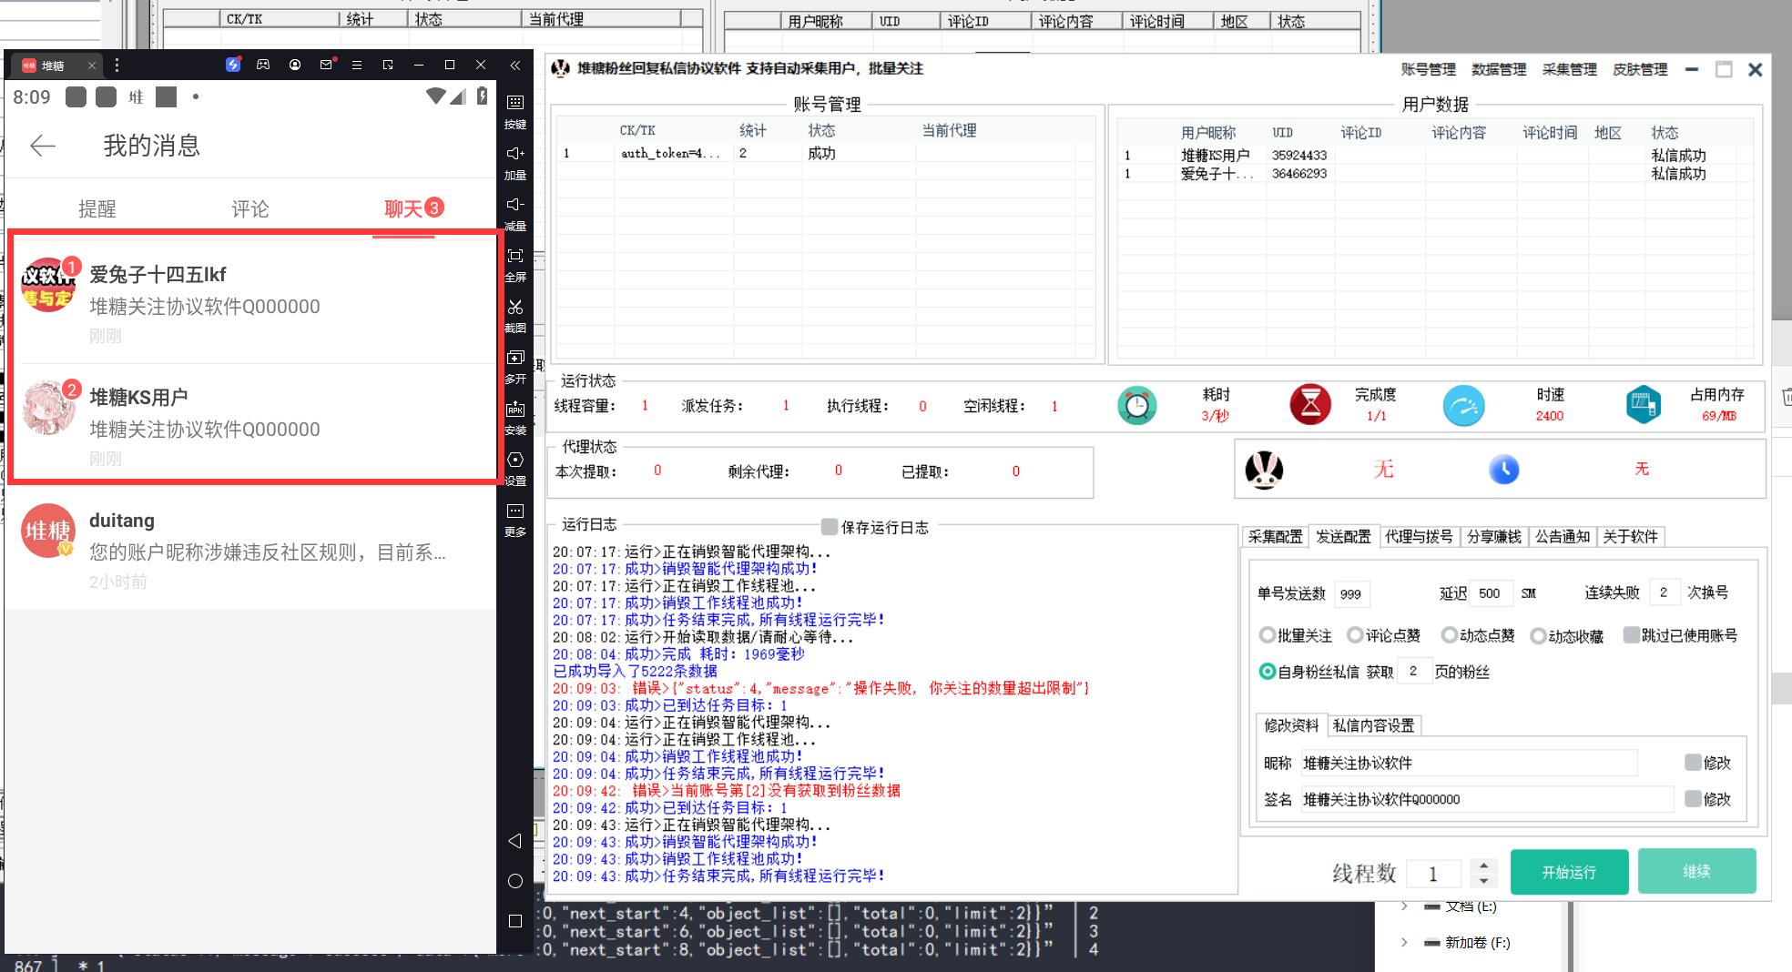Viewport: 1792px width, 972px height.
Task: Switch to the 采集配置 tab
Action: 1275,537
